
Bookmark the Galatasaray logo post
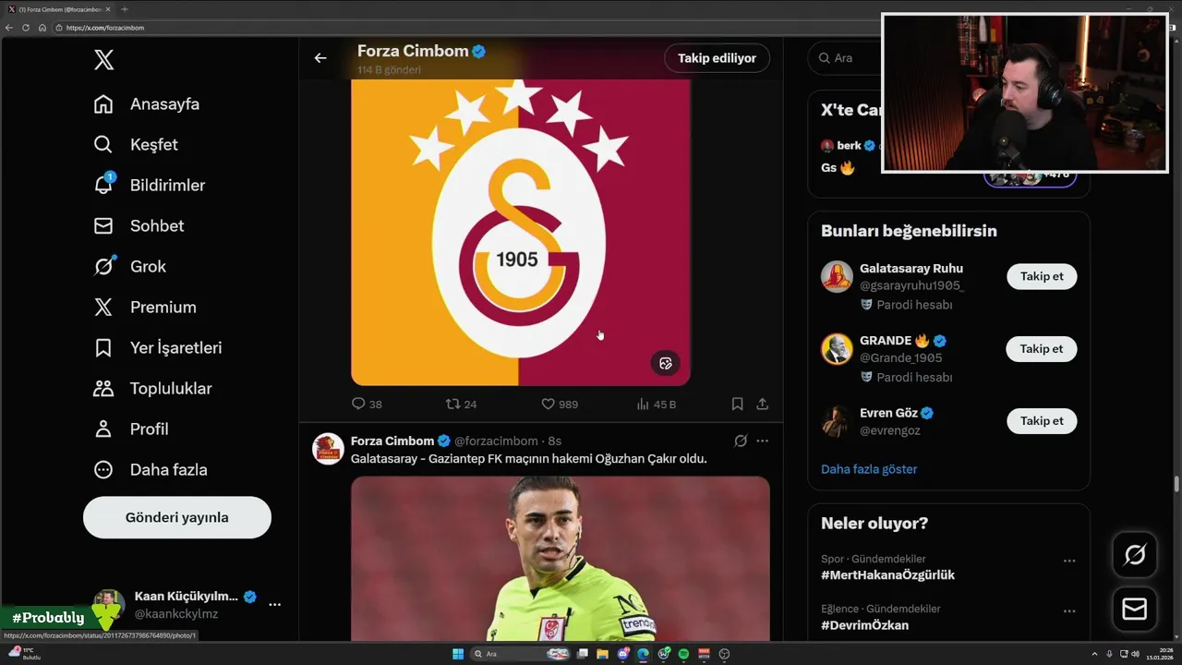click(x=737, y=405)
